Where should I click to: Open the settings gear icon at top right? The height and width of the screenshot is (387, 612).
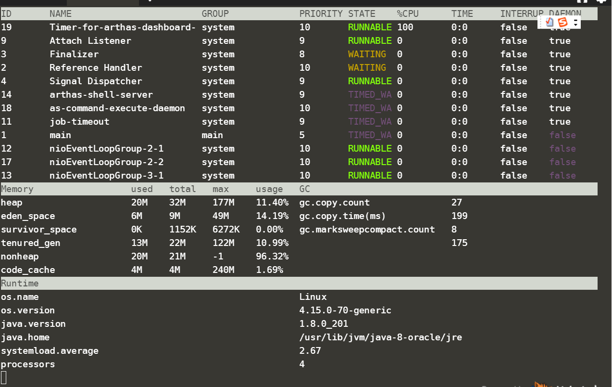click(600, 1)
